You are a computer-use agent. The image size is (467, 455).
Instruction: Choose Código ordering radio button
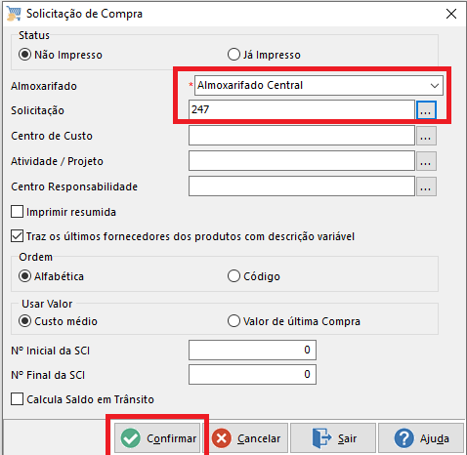pos(233,276)
